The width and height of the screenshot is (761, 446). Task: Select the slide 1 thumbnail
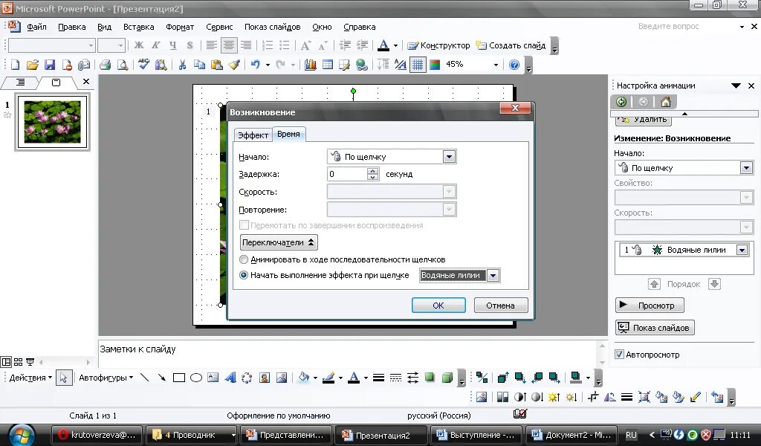[53, 122]
